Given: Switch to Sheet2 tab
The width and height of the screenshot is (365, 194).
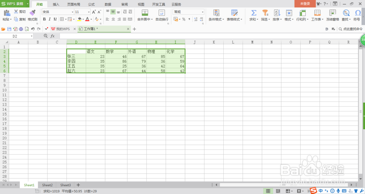Looking at the screenshot, I should 47,185.
